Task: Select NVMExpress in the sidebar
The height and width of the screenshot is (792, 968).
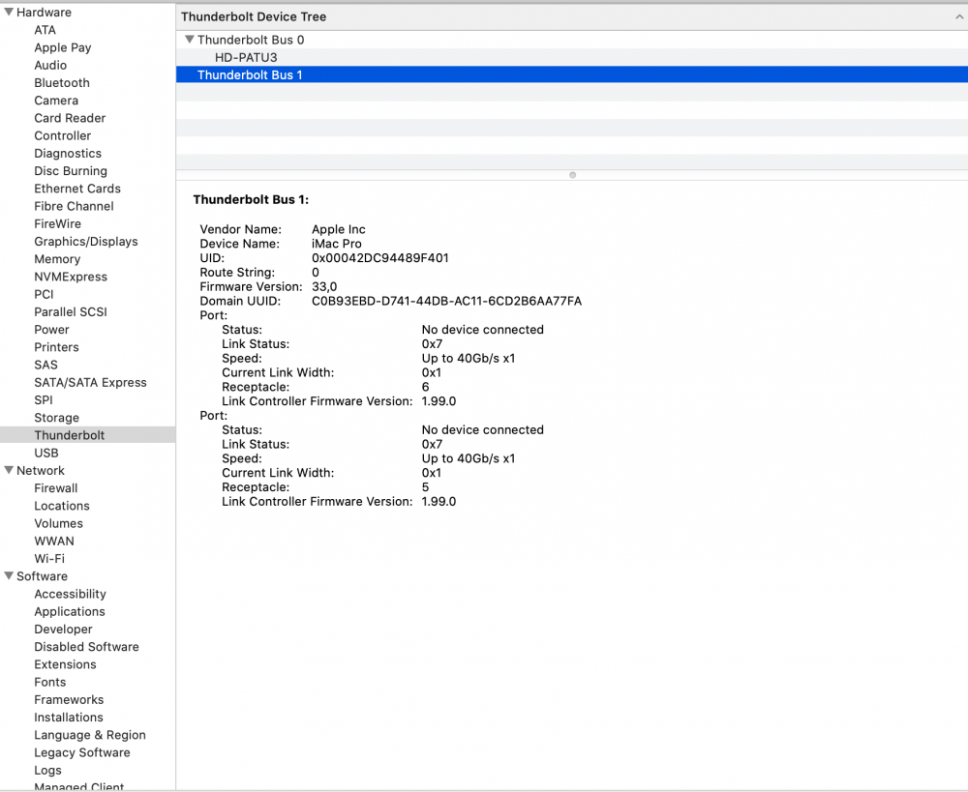Action: coord(71,277)
